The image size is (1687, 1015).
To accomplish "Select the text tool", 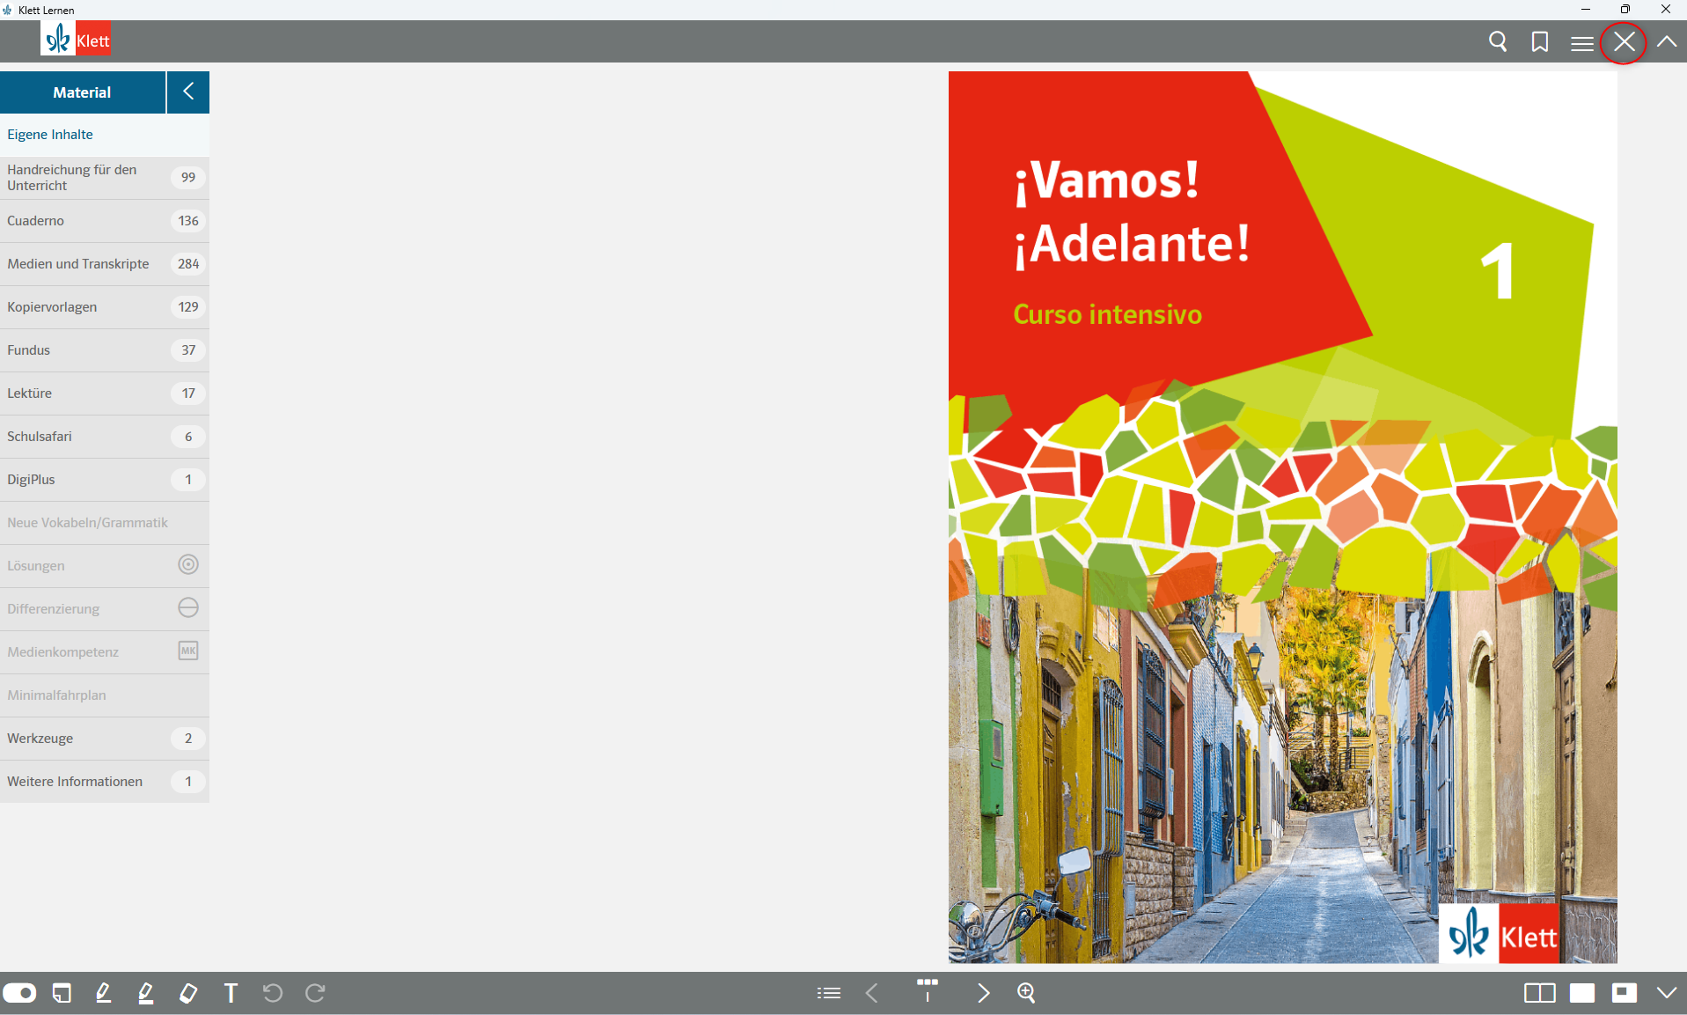I will click(231, 993).
